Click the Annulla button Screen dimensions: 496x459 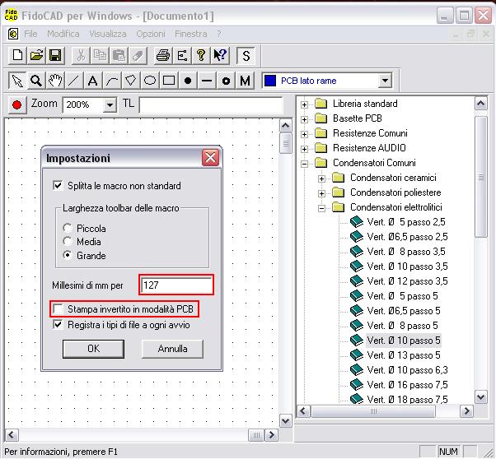click(x=172, y=349)
